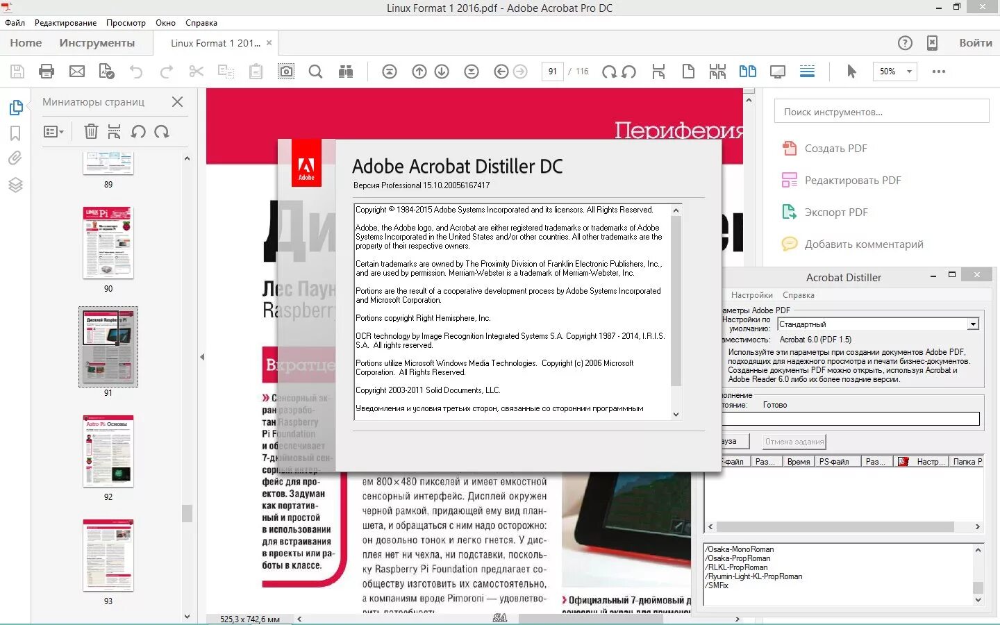Open Настройки menu in Distiller window
1000x625 pixels.
pos(751,295)
